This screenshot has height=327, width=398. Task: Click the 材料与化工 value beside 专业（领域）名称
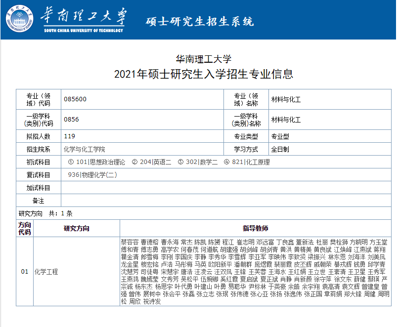click(286, 99)
